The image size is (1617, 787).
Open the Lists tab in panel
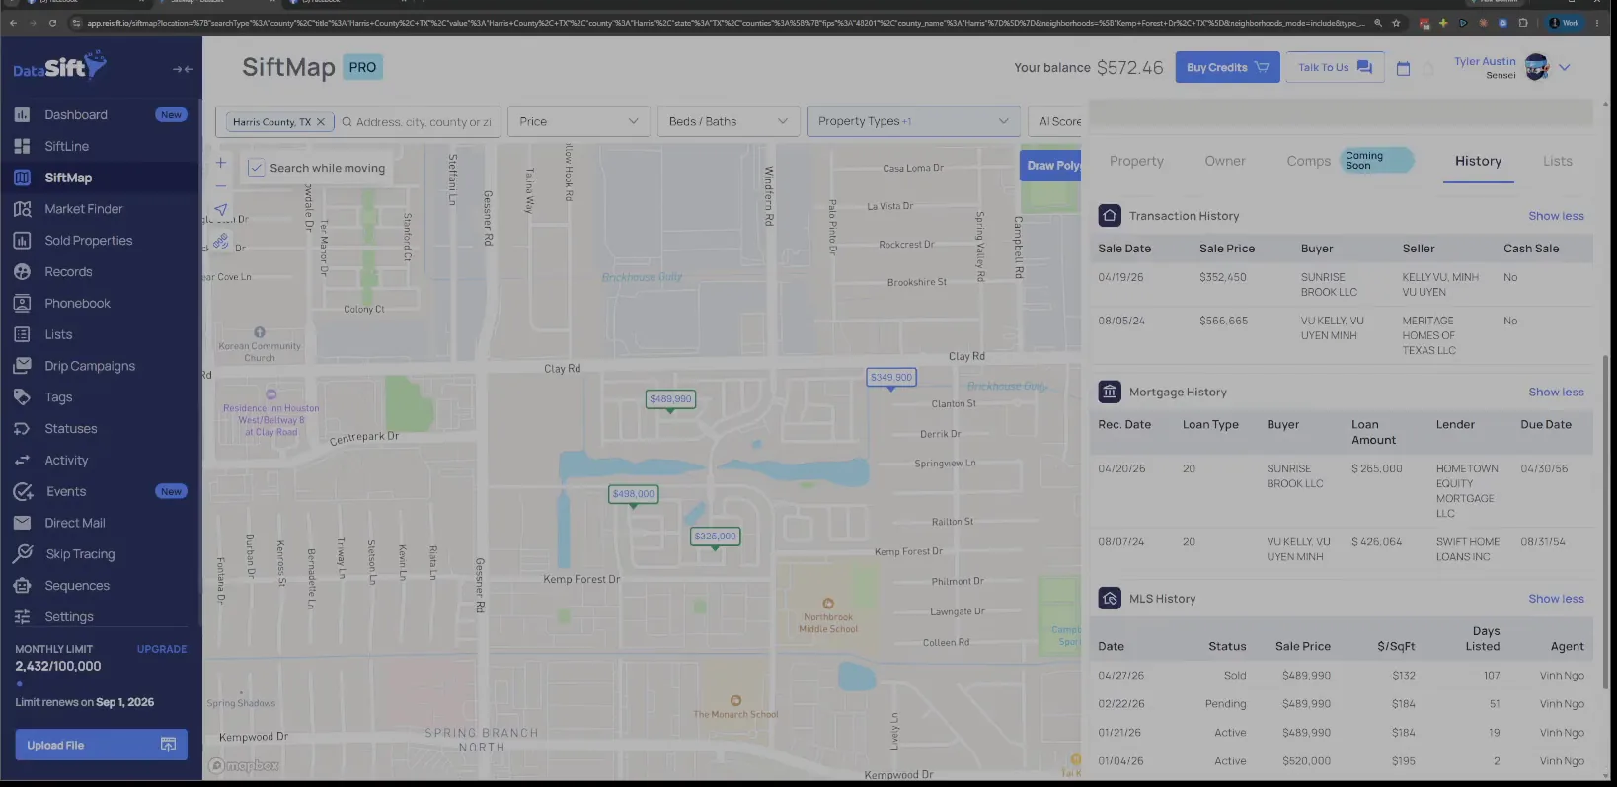pyautogui.click(x=1558, y=161)
